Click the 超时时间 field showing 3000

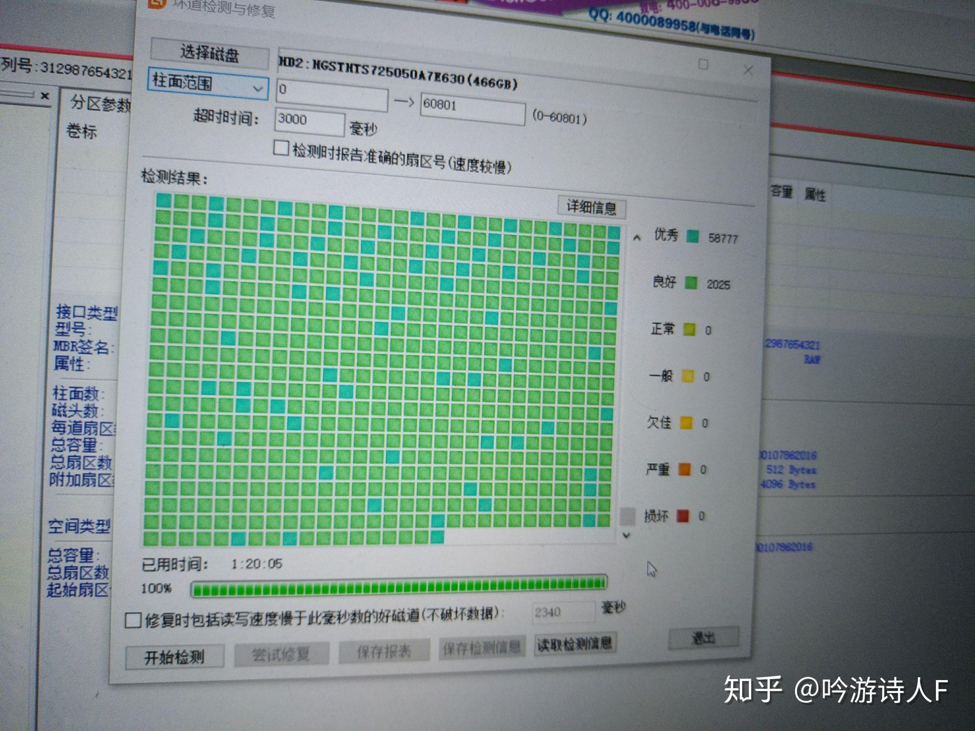[309, 122]
